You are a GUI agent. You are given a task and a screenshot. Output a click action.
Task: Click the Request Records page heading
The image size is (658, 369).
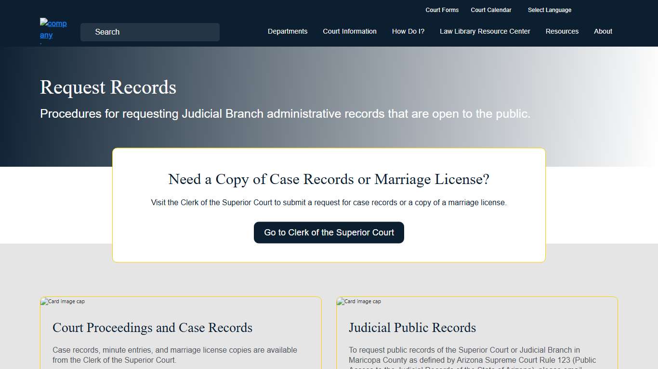108,87
